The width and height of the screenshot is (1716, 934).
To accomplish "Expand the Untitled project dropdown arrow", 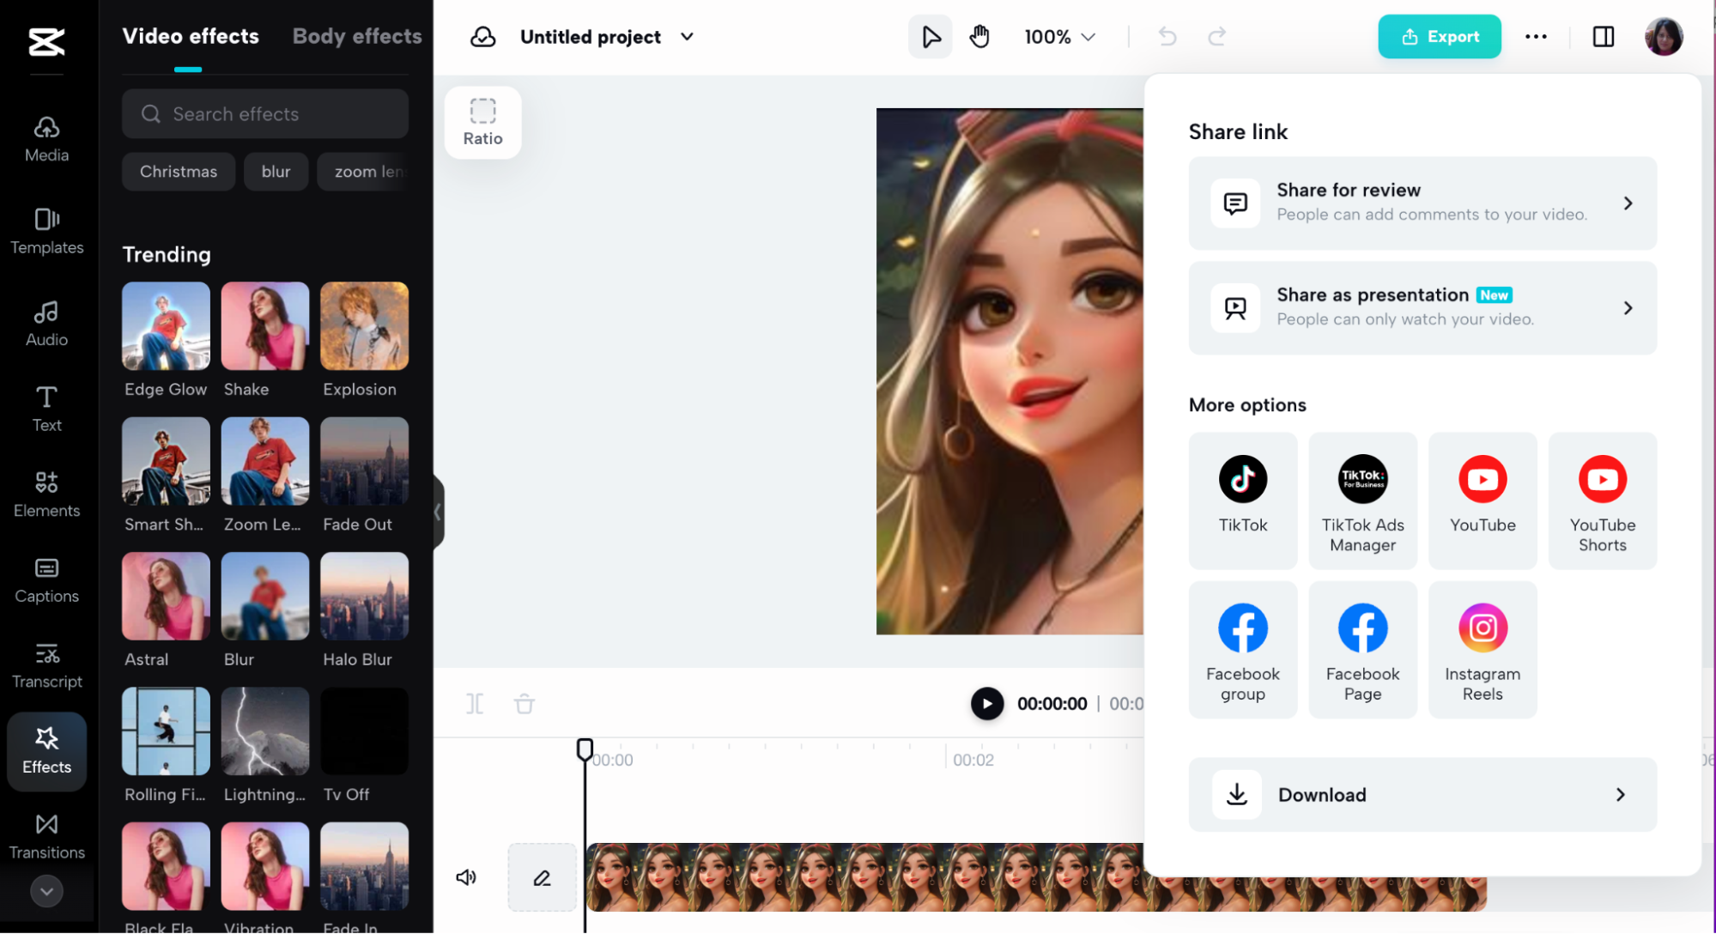I will (687, 37).
